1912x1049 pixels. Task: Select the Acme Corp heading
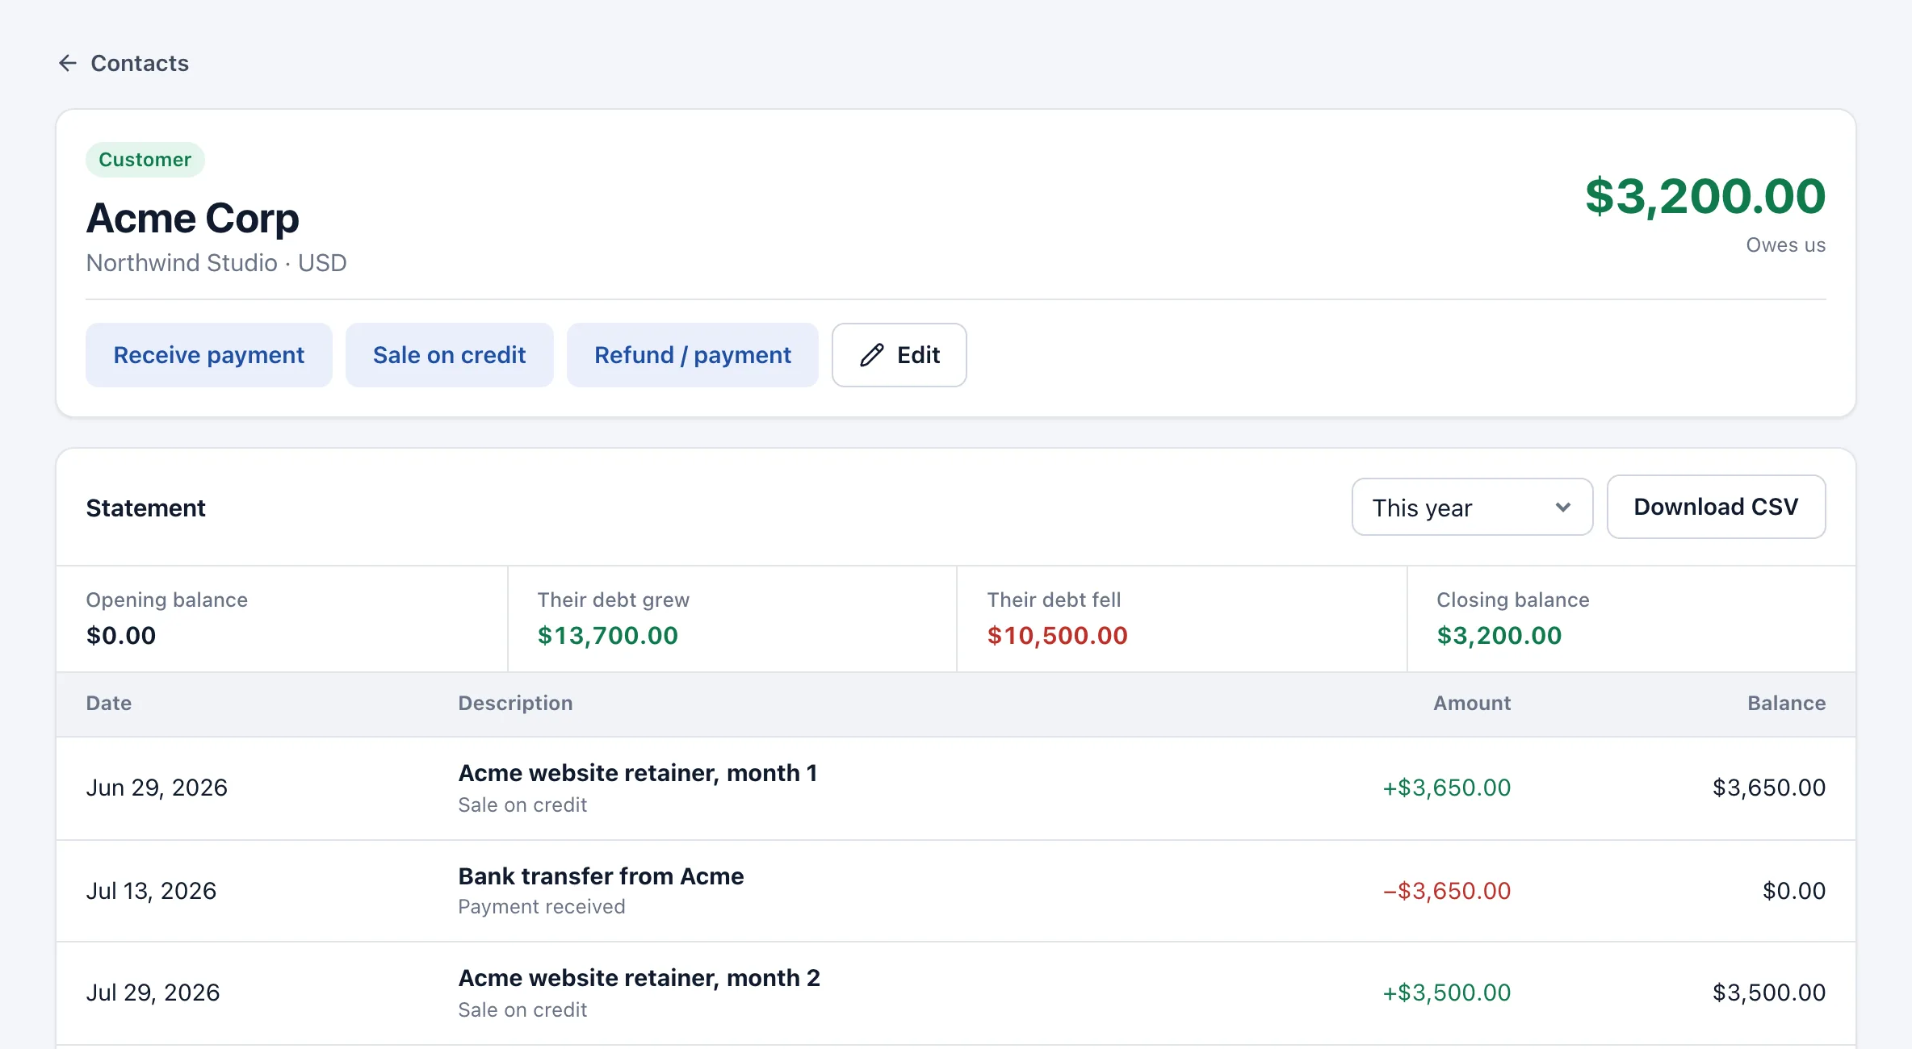[193, 218]
